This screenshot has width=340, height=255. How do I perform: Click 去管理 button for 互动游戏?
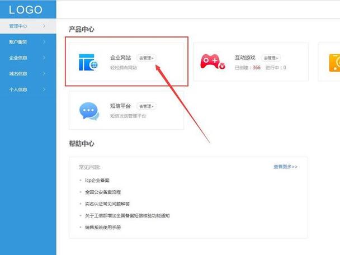[x=271, y=58]
